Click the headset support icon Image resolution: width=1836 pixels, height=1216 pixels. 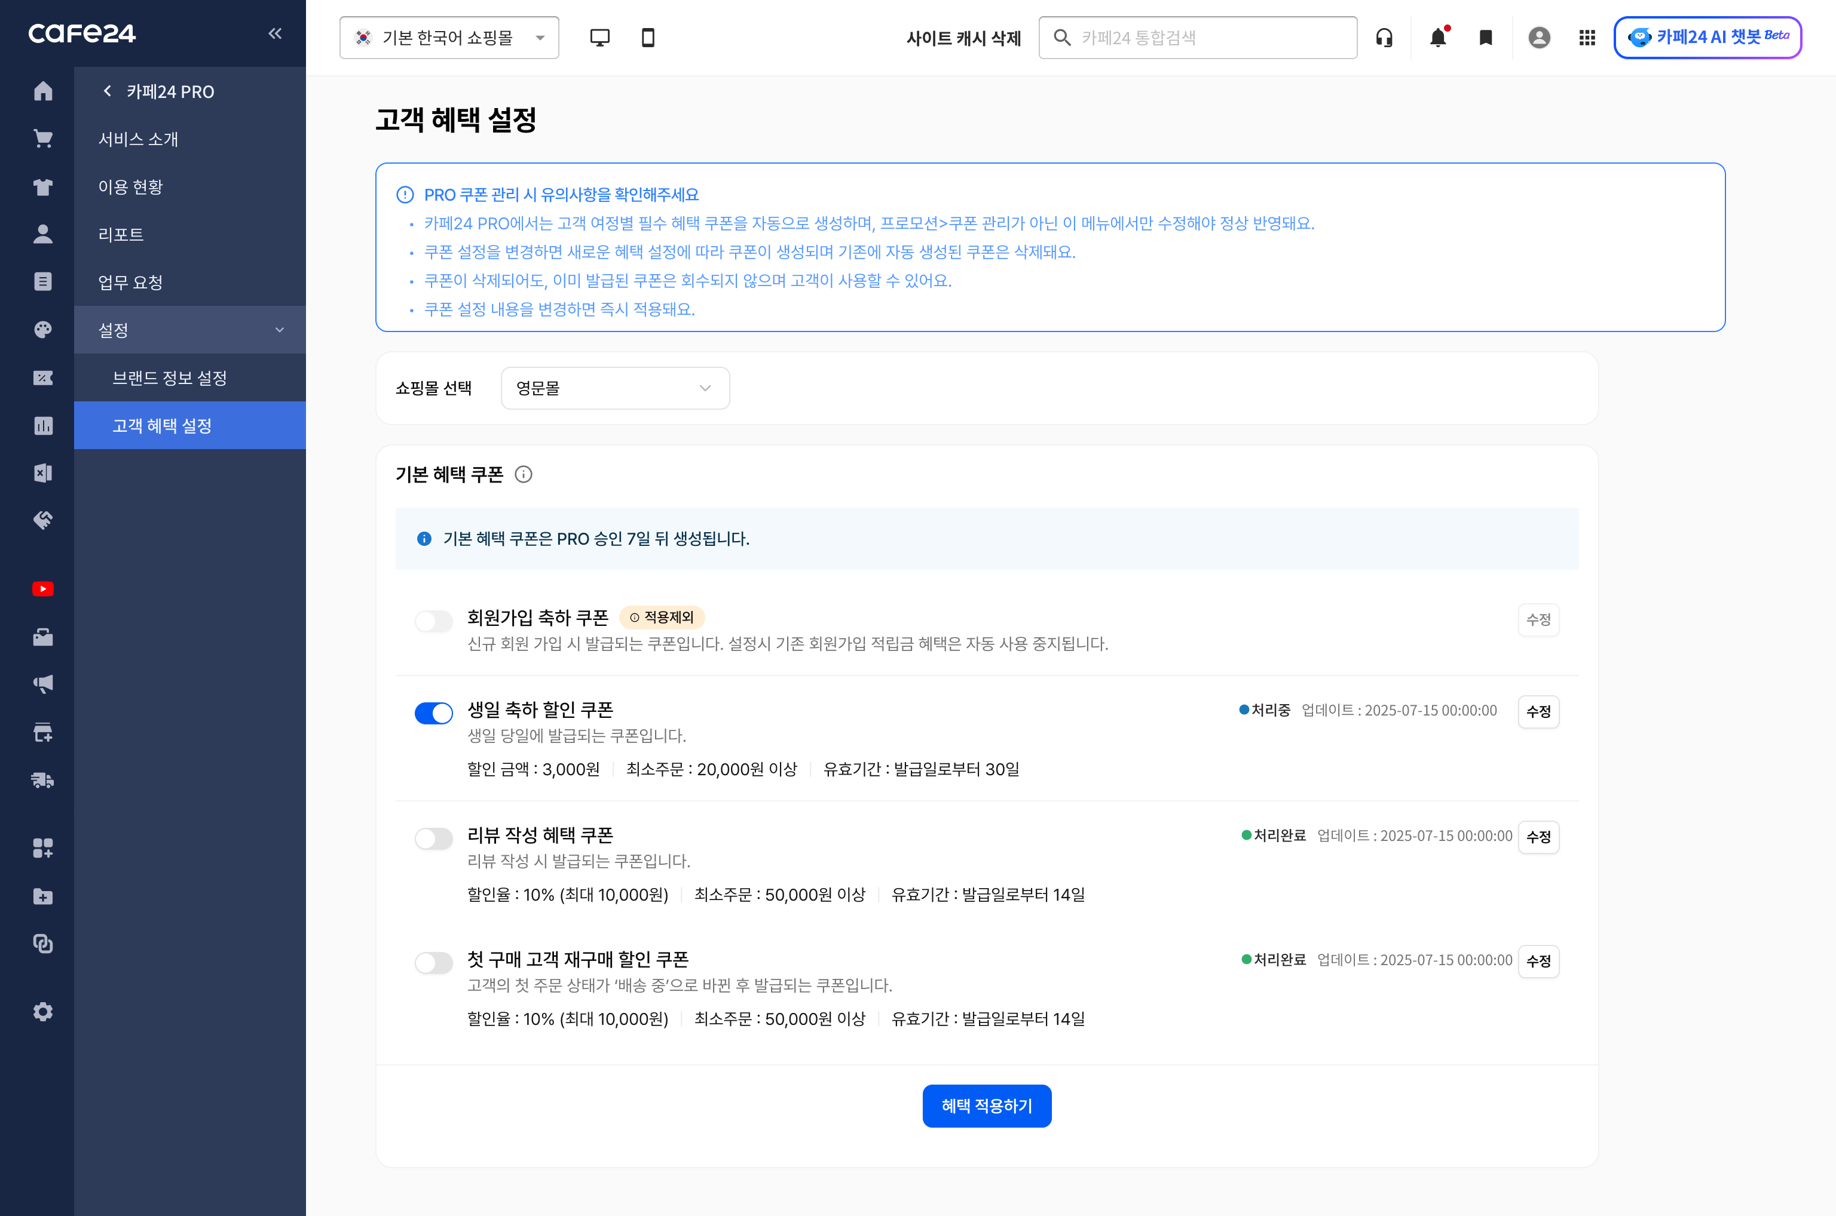tap(1384, 37)
